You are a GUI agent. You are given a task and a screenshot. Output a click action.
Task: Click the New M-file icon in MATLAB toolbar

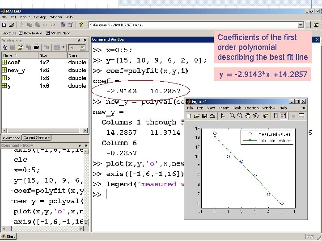pos(4,25)
